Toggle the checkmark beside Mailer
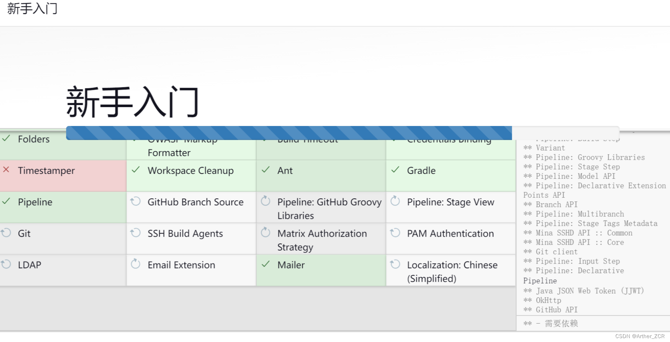This screenshot has width=670, height=342. tap(266, 264)
